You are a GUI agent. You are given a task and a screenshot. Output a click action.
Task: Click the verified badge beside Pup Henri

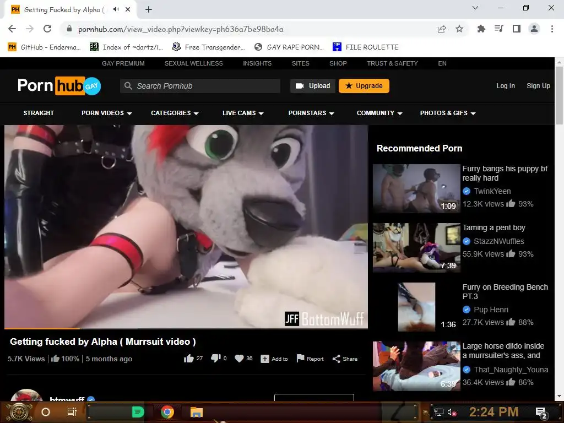[x=467, y=310]
